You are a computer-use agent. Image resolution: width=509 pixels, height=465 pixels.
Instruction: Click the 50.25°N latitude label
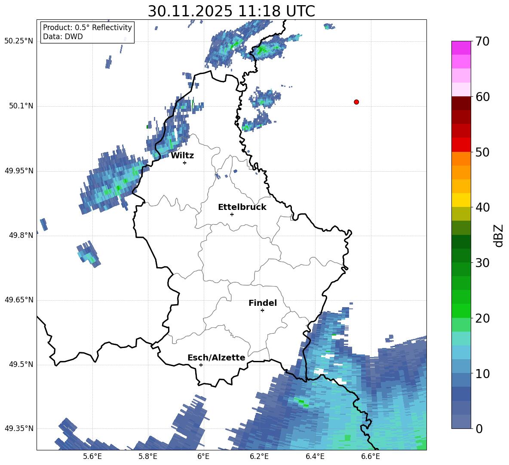(x=19, y=41)
